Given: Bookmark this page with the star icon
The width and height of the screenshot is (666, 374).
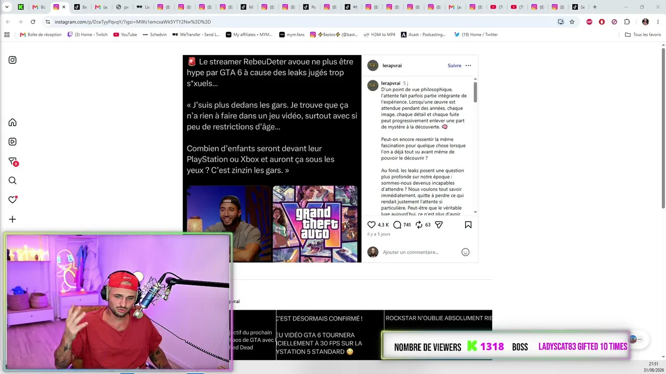Looking at the screenshot, I should coord(572,22).
